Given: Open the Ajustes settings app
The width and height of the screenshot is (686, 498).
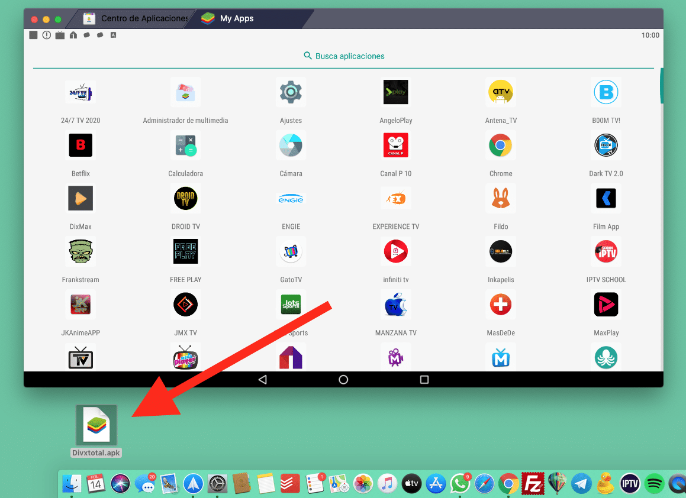Looking at the screenshot, I should point(291,92).
